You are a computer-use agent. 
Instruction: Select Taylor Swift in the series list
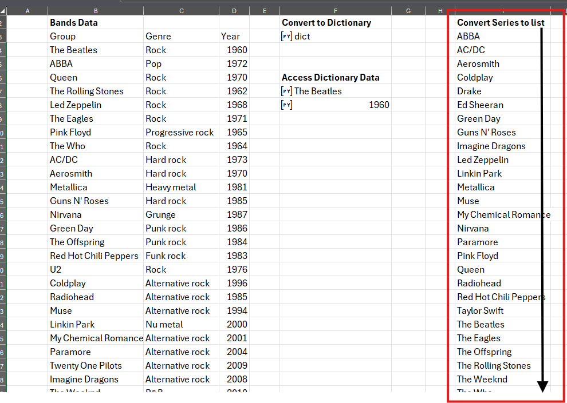(503, 310)
